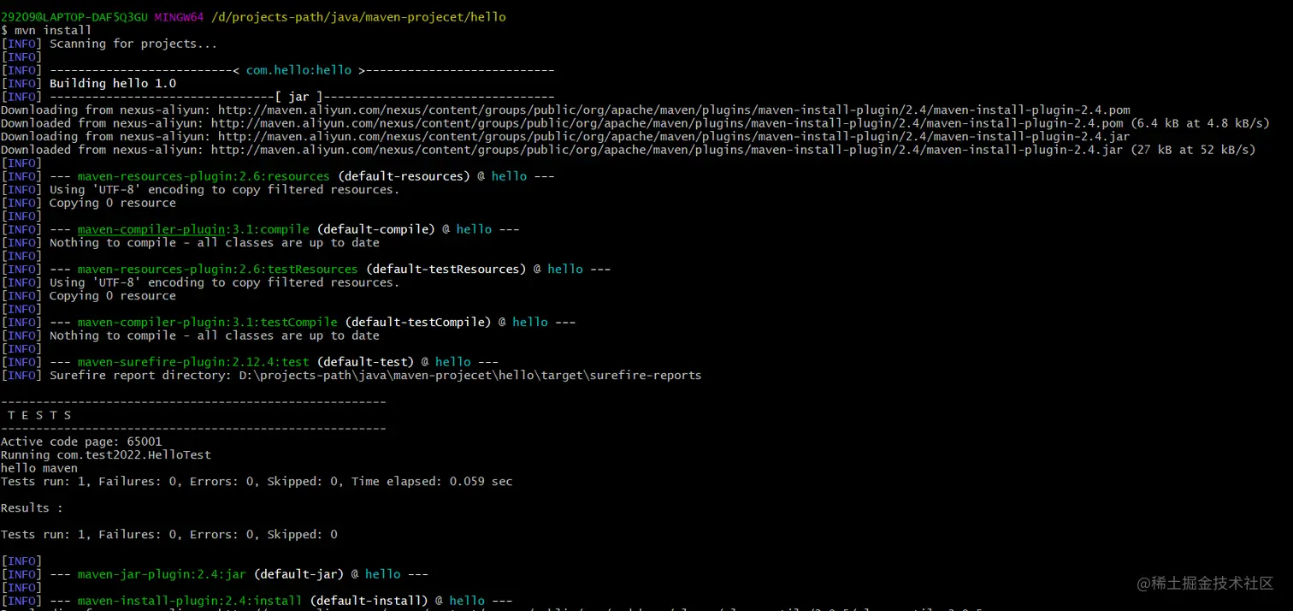Click the '(6.4 kB at 4.8 kB/s)' download speed
The width and height of the screenshot is (1293, 611).
(1200, 123)
